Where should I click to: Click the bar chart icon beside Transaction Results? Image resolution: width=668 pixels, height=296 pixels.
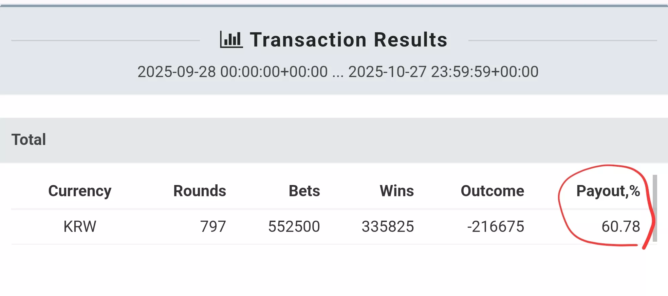(x=231, y=39)
